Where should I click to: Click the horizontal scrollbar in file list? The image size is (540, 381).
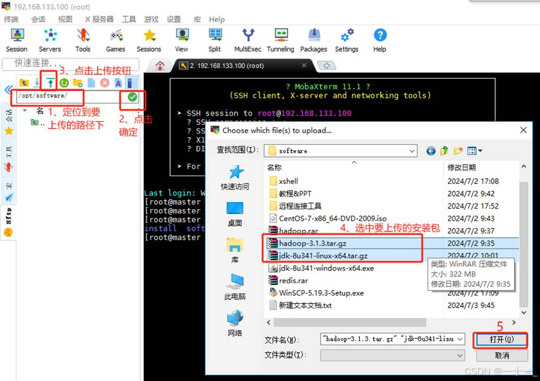tap(350, 323)
